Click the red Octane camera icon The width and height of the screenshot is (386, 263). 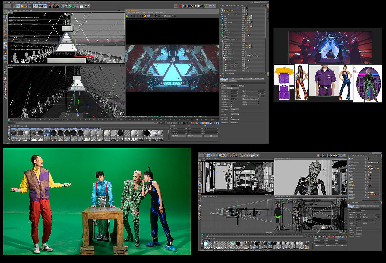click(x=181, y=6)
